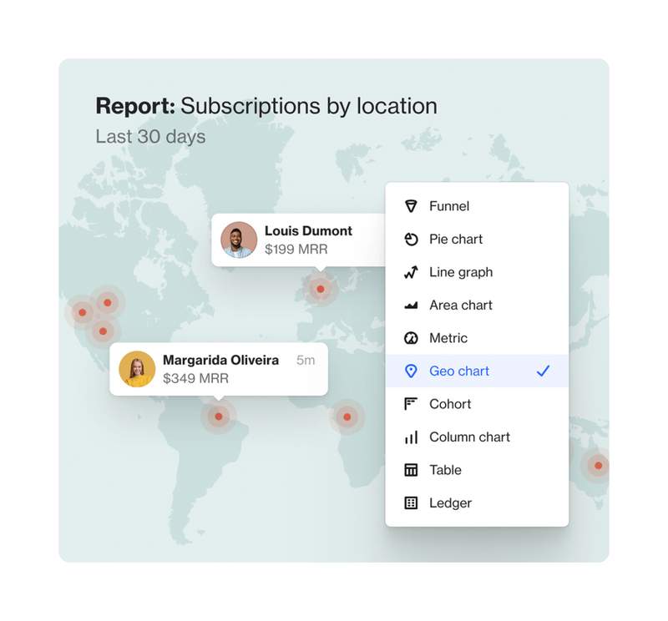
Task: Select Cohort from the chart type list
Action: click(450, 404)
